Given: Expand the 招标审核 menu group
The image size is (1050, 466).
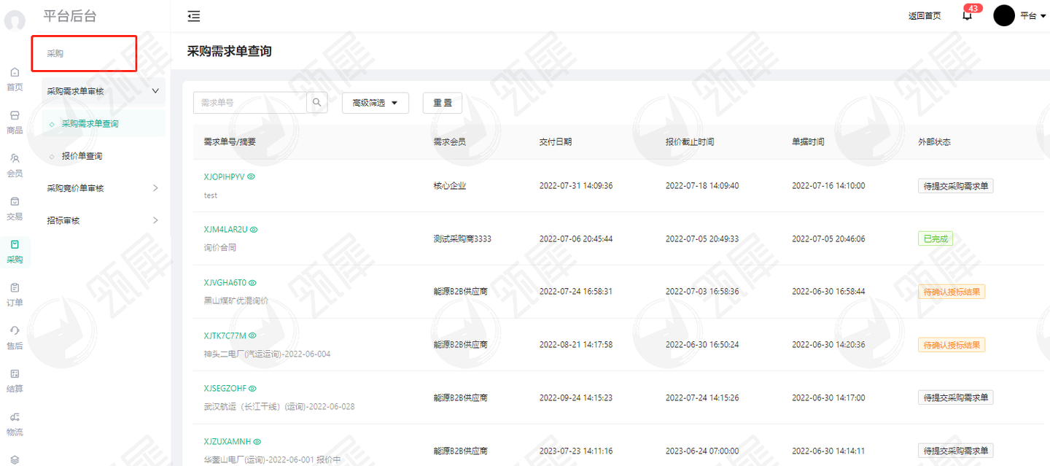Looking at the screenshot, I should click(104, 220).
